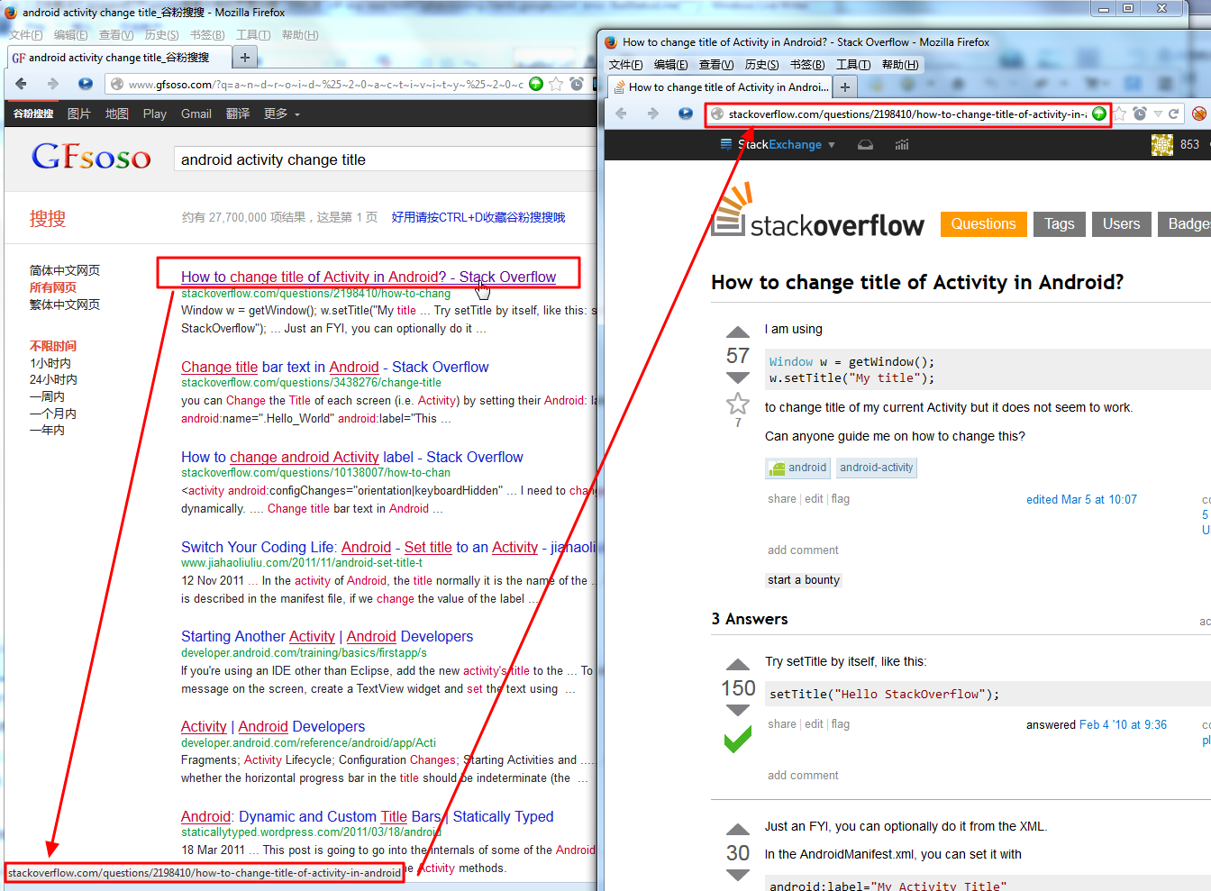Click green up-arrow icon in Stack Overflow address bar
This screenshot has width=1211, height=891.
(1099, 114)
